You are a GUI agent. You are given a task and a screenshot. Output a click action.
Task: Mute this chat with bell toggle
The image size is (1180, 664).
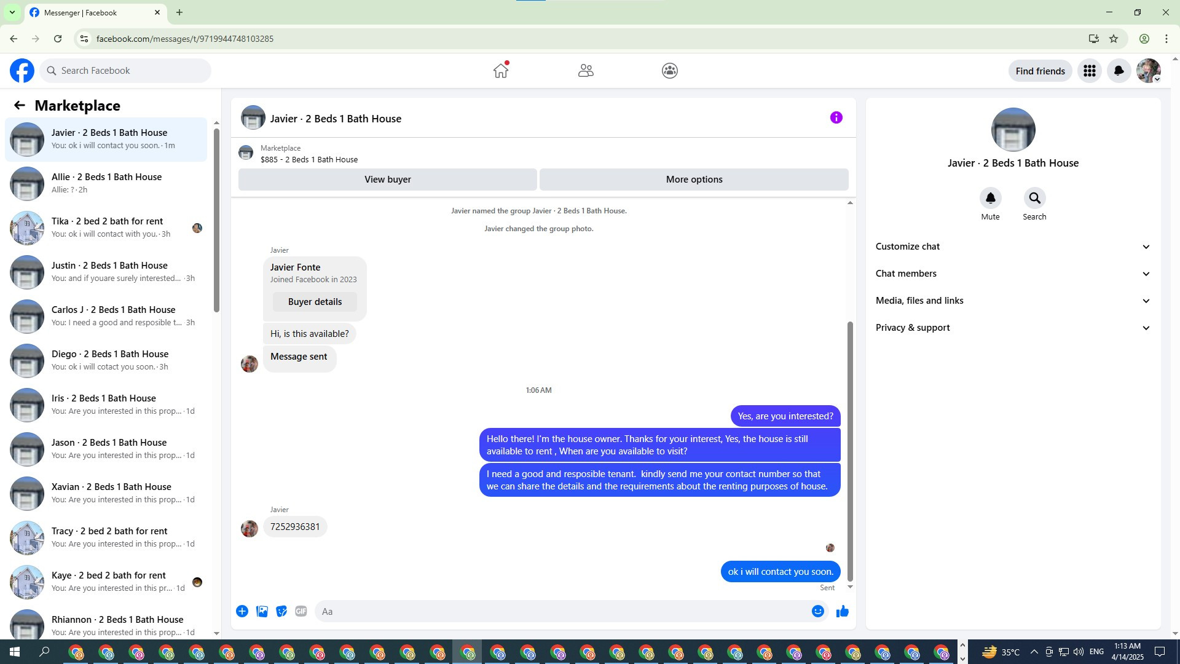click(990, 198)
